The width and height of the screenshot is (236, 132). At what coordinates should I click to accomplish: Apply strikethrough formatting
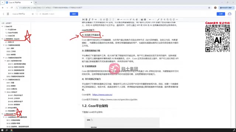pyautogui.click(x=93, y=19)
